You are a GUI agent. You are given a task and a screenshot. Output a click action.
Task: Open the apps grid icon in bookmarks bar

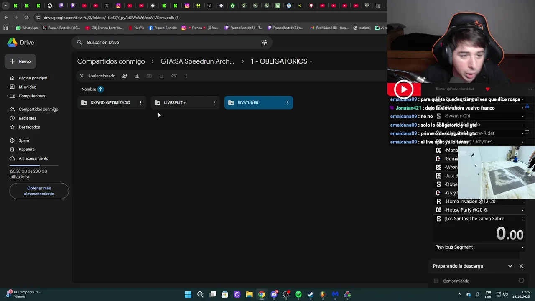coord(5,28)
